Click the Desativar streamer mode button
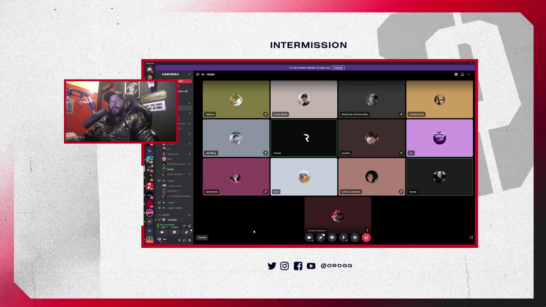This screenshot has width=546, height=307. (338, 68)
